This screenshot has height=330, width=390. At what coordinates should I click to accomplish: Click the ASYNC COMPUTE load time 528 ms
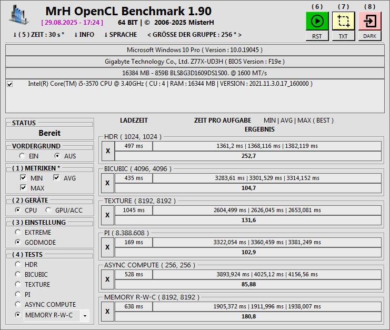(x=134, y=274)
